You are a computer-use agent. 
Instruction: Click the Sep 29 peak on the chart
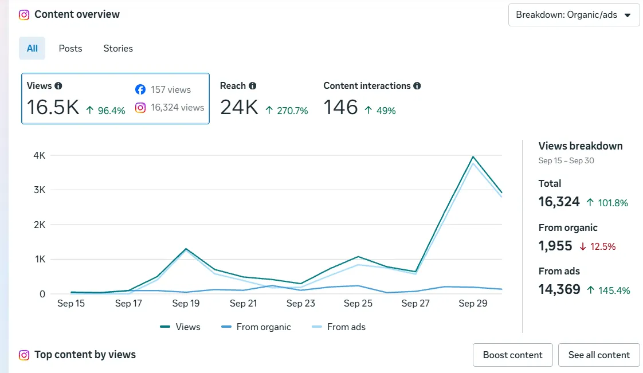(x=473, y=156)
